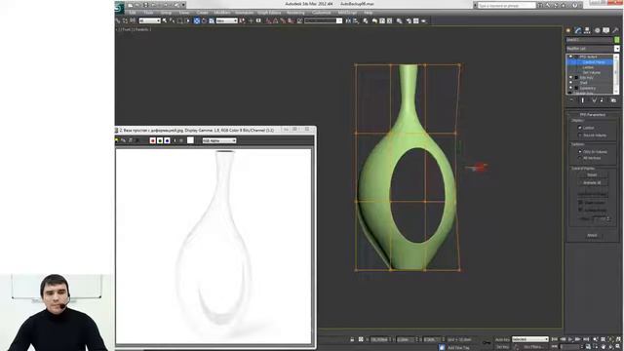Click Selection Lock toggle in status bar
This screenshot has width=624, height=351.
coord(352,339)
